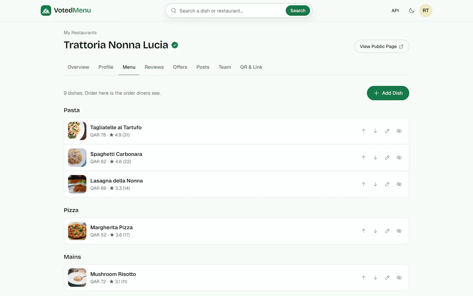Open the Team tab

pos(225,67)
